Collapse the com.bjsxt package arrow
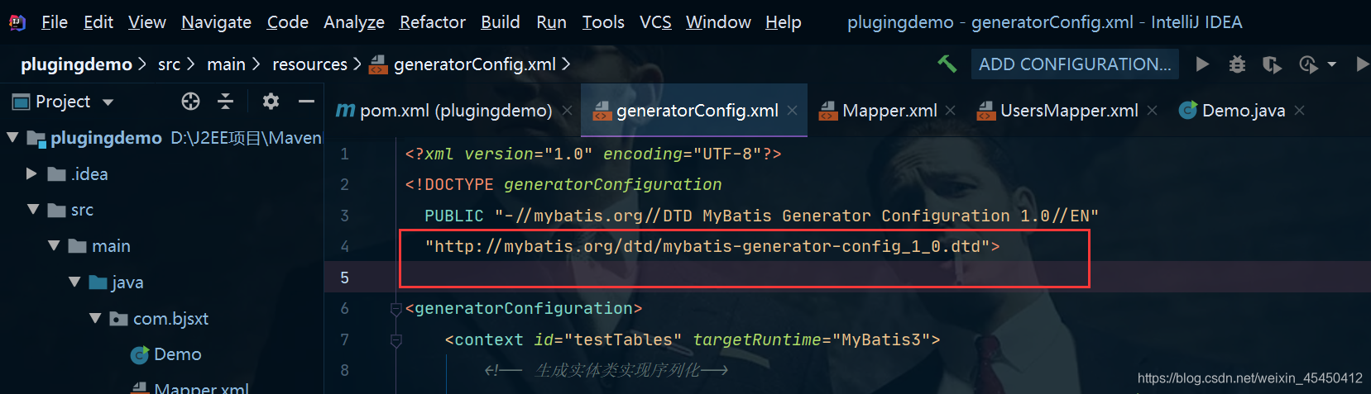This screenshot has height=394, width=1371. click(95, 318)
